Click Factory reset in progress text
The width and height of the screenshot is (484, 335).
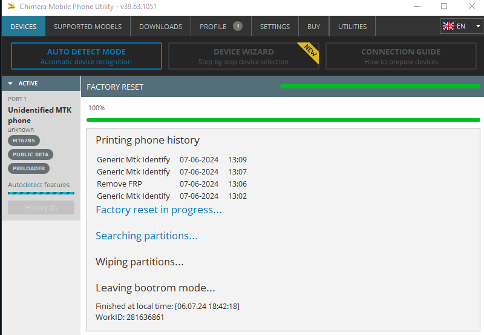tap(159, 210)
